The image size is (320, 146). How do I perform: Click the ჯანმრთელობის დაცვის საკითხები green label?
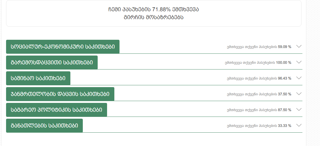[x=60, y=94]
